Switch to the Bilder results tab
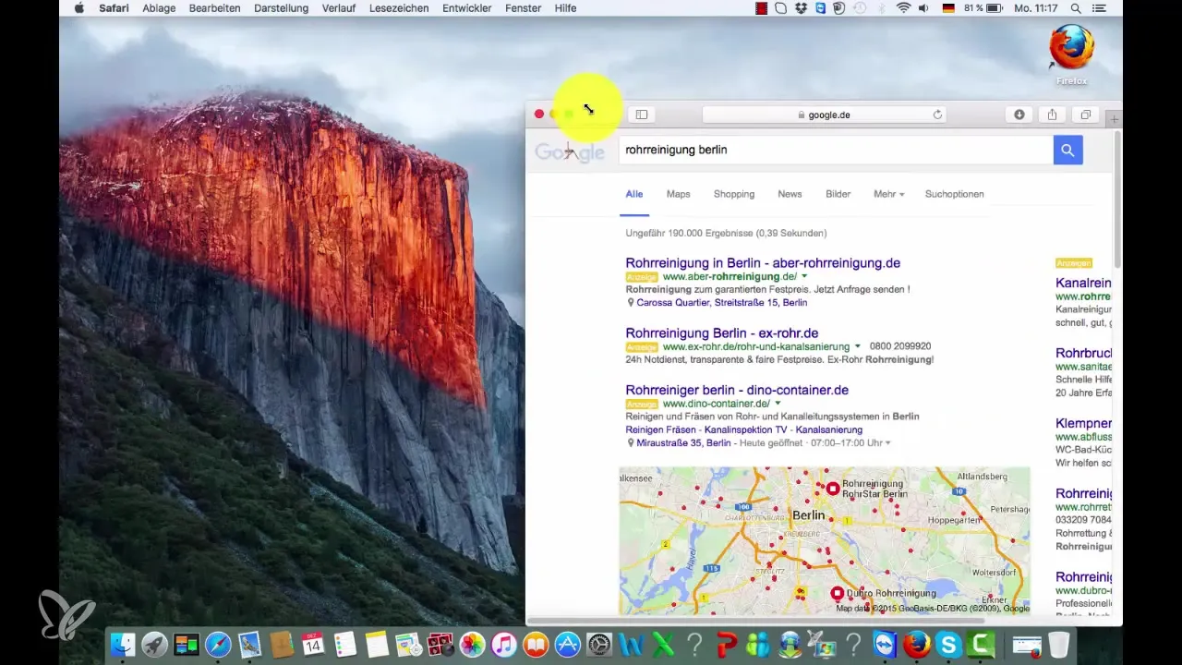Screen dimensions: 1182x665 click(x=838, y=194)
